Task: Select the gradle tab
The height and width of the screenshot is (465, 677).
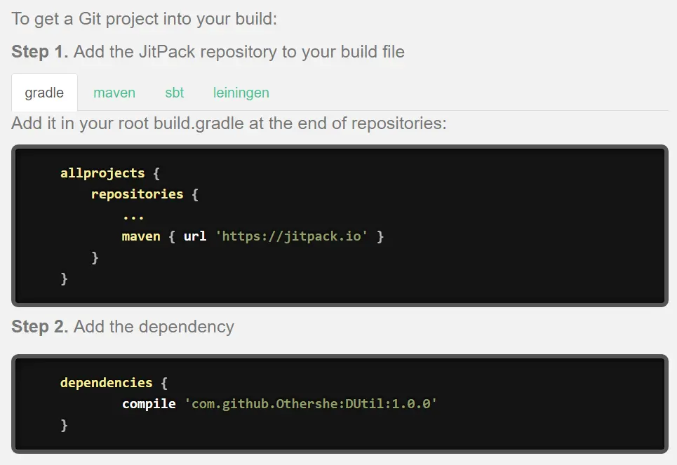Action: click(x=44, y=93)
